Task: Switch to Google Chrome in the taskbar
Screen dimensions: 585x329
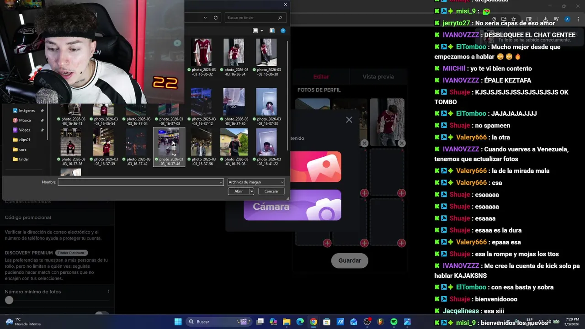Action: [313, 322]
